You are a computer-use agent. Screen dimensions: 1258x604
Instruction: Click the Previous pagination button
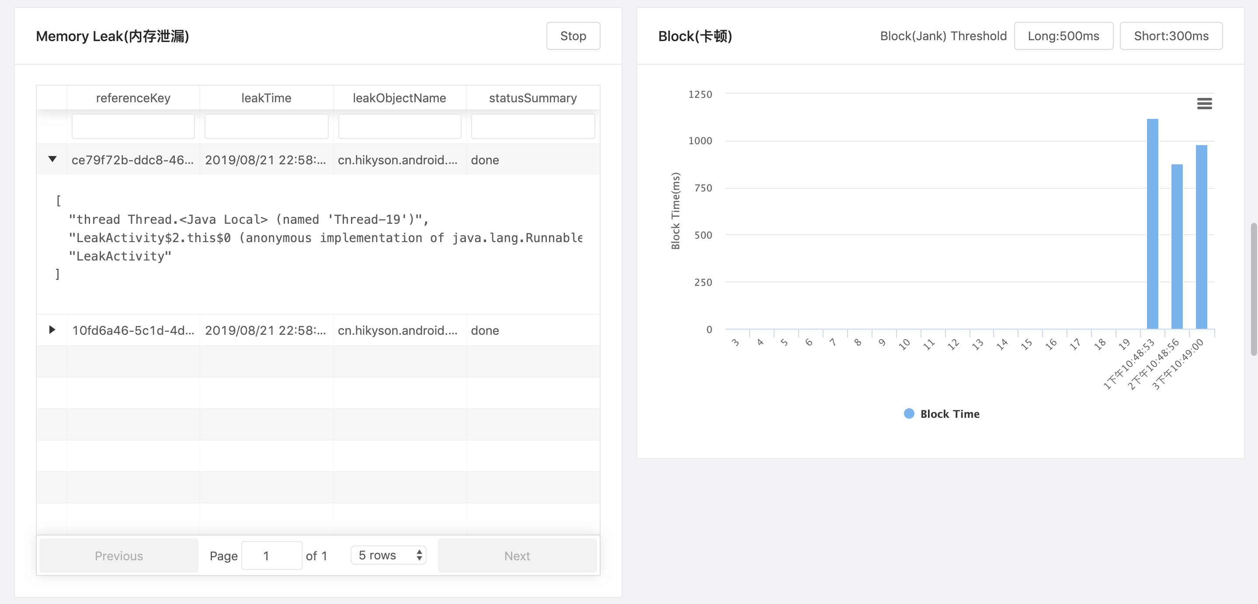coord(118,555)
